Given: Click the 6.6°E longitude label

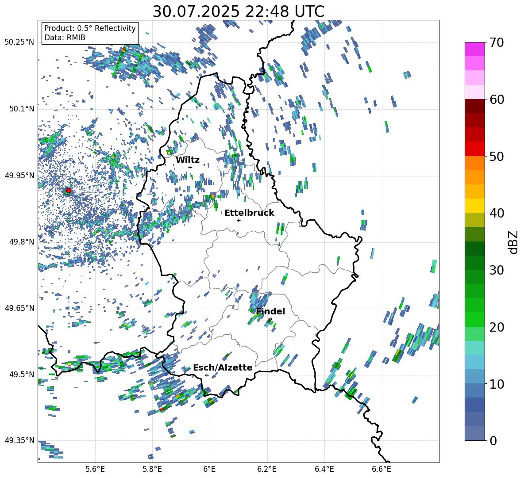Looking at the screenshot, I should pyautogui.click(x=381, y=469).
